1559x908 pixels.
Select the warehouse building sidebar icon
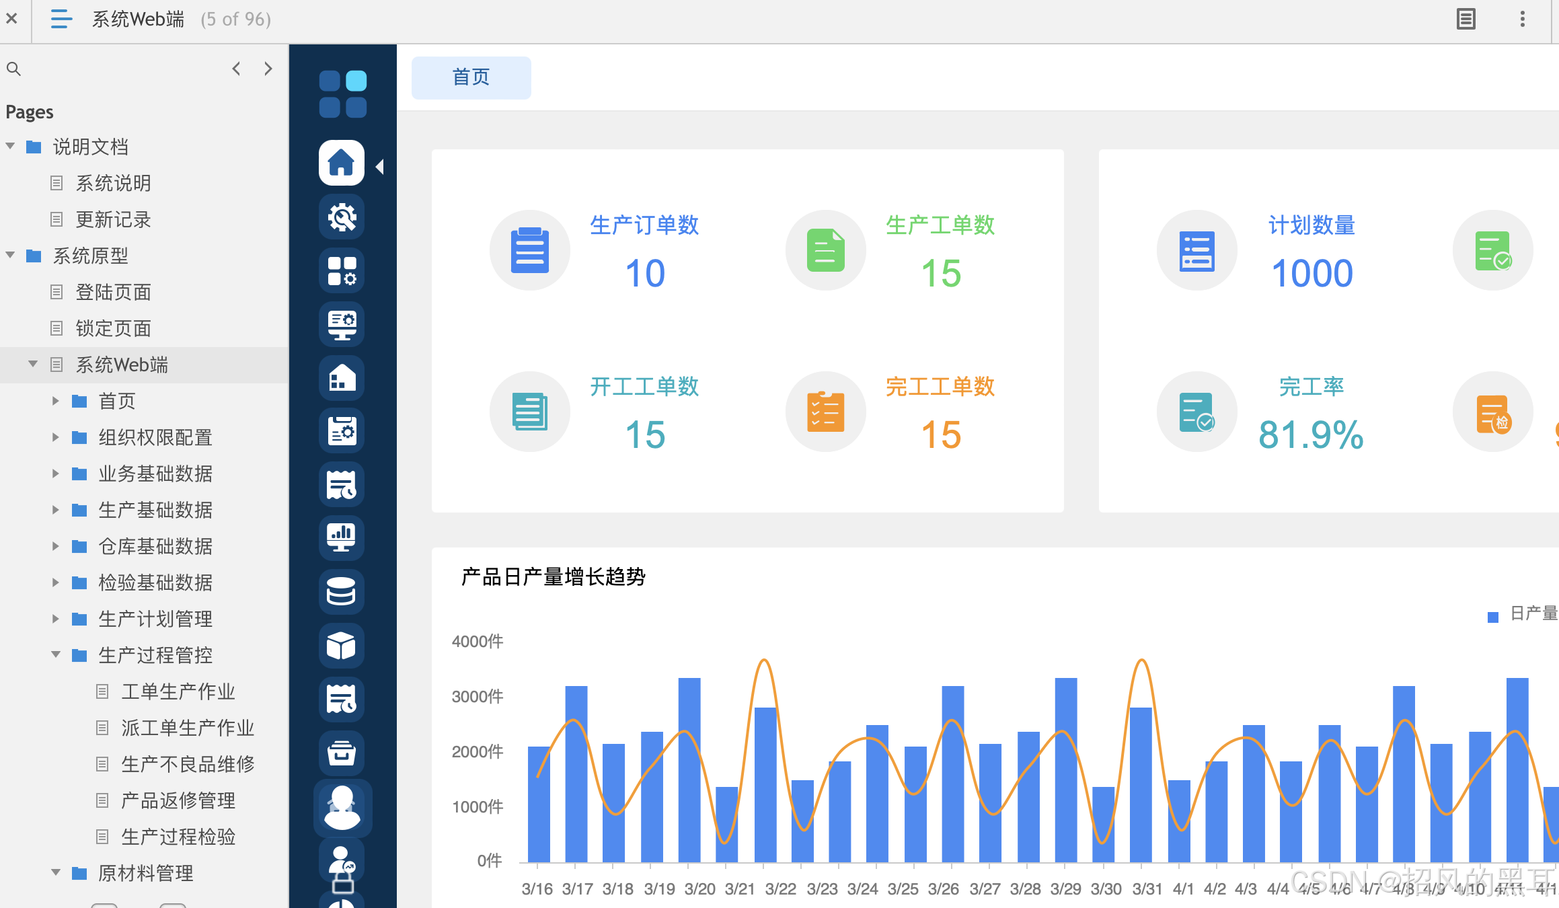[x=342, y=378]
